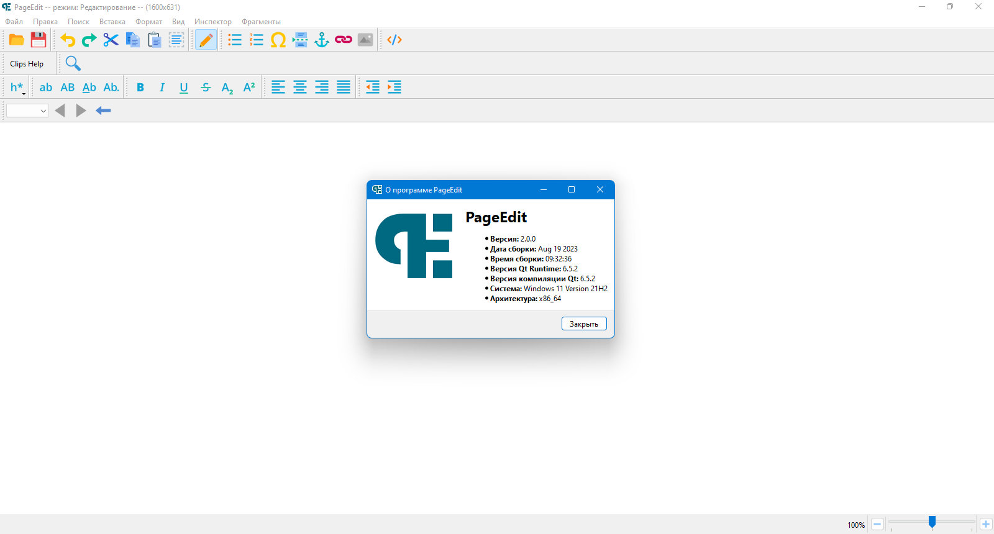Open the Файл menu
This screenshot has height=534, width=994.
pos(14,22)
